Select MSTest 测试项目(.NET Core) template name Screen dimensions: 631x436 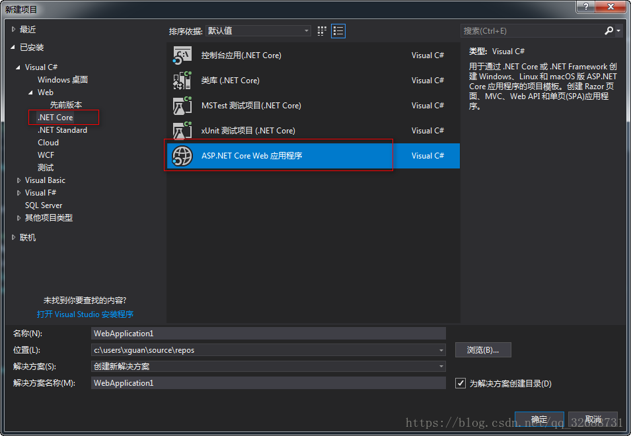click(251, 106)
